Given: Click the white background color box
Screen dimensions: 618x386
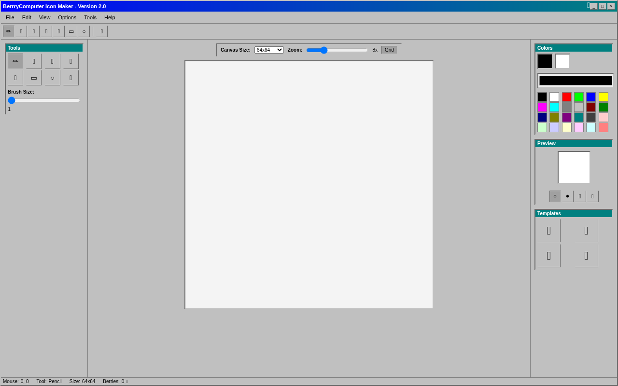Looking at the screenshot, I should (x=562, y=61).
